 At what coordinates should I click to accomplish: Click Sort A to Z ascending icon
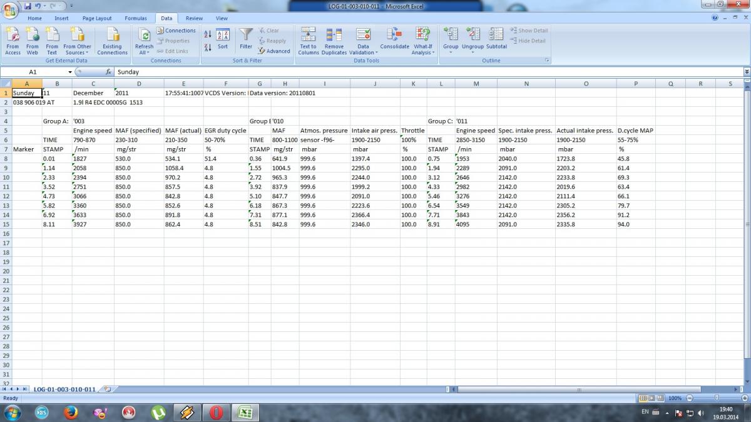208,34
